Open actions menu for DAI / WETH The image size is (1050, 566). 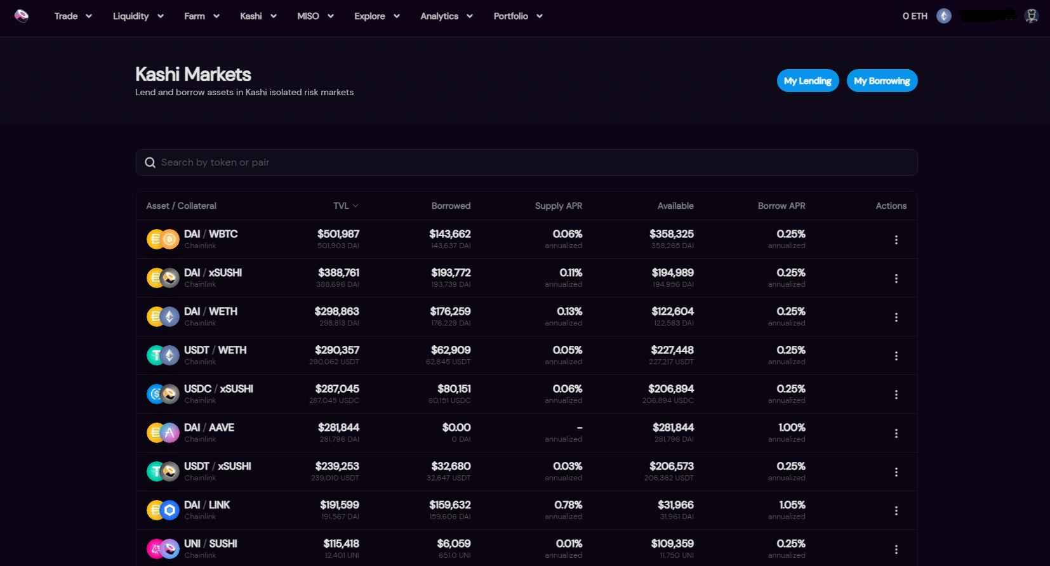(x=896, y=317)
